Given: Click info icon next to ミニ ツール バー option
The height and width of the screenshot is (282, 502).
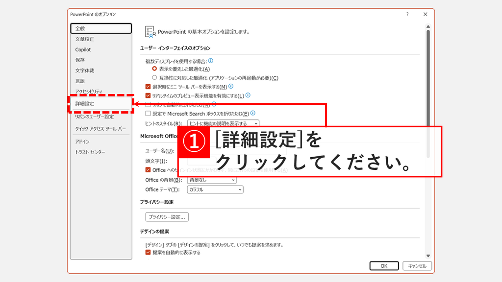Looking at the screenshot, I should [231, 86].
